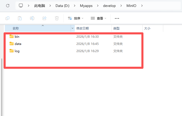Open the 查看 view dropdown
The width and height of the screenshot is (182, 116).
(x=98, y=18)
